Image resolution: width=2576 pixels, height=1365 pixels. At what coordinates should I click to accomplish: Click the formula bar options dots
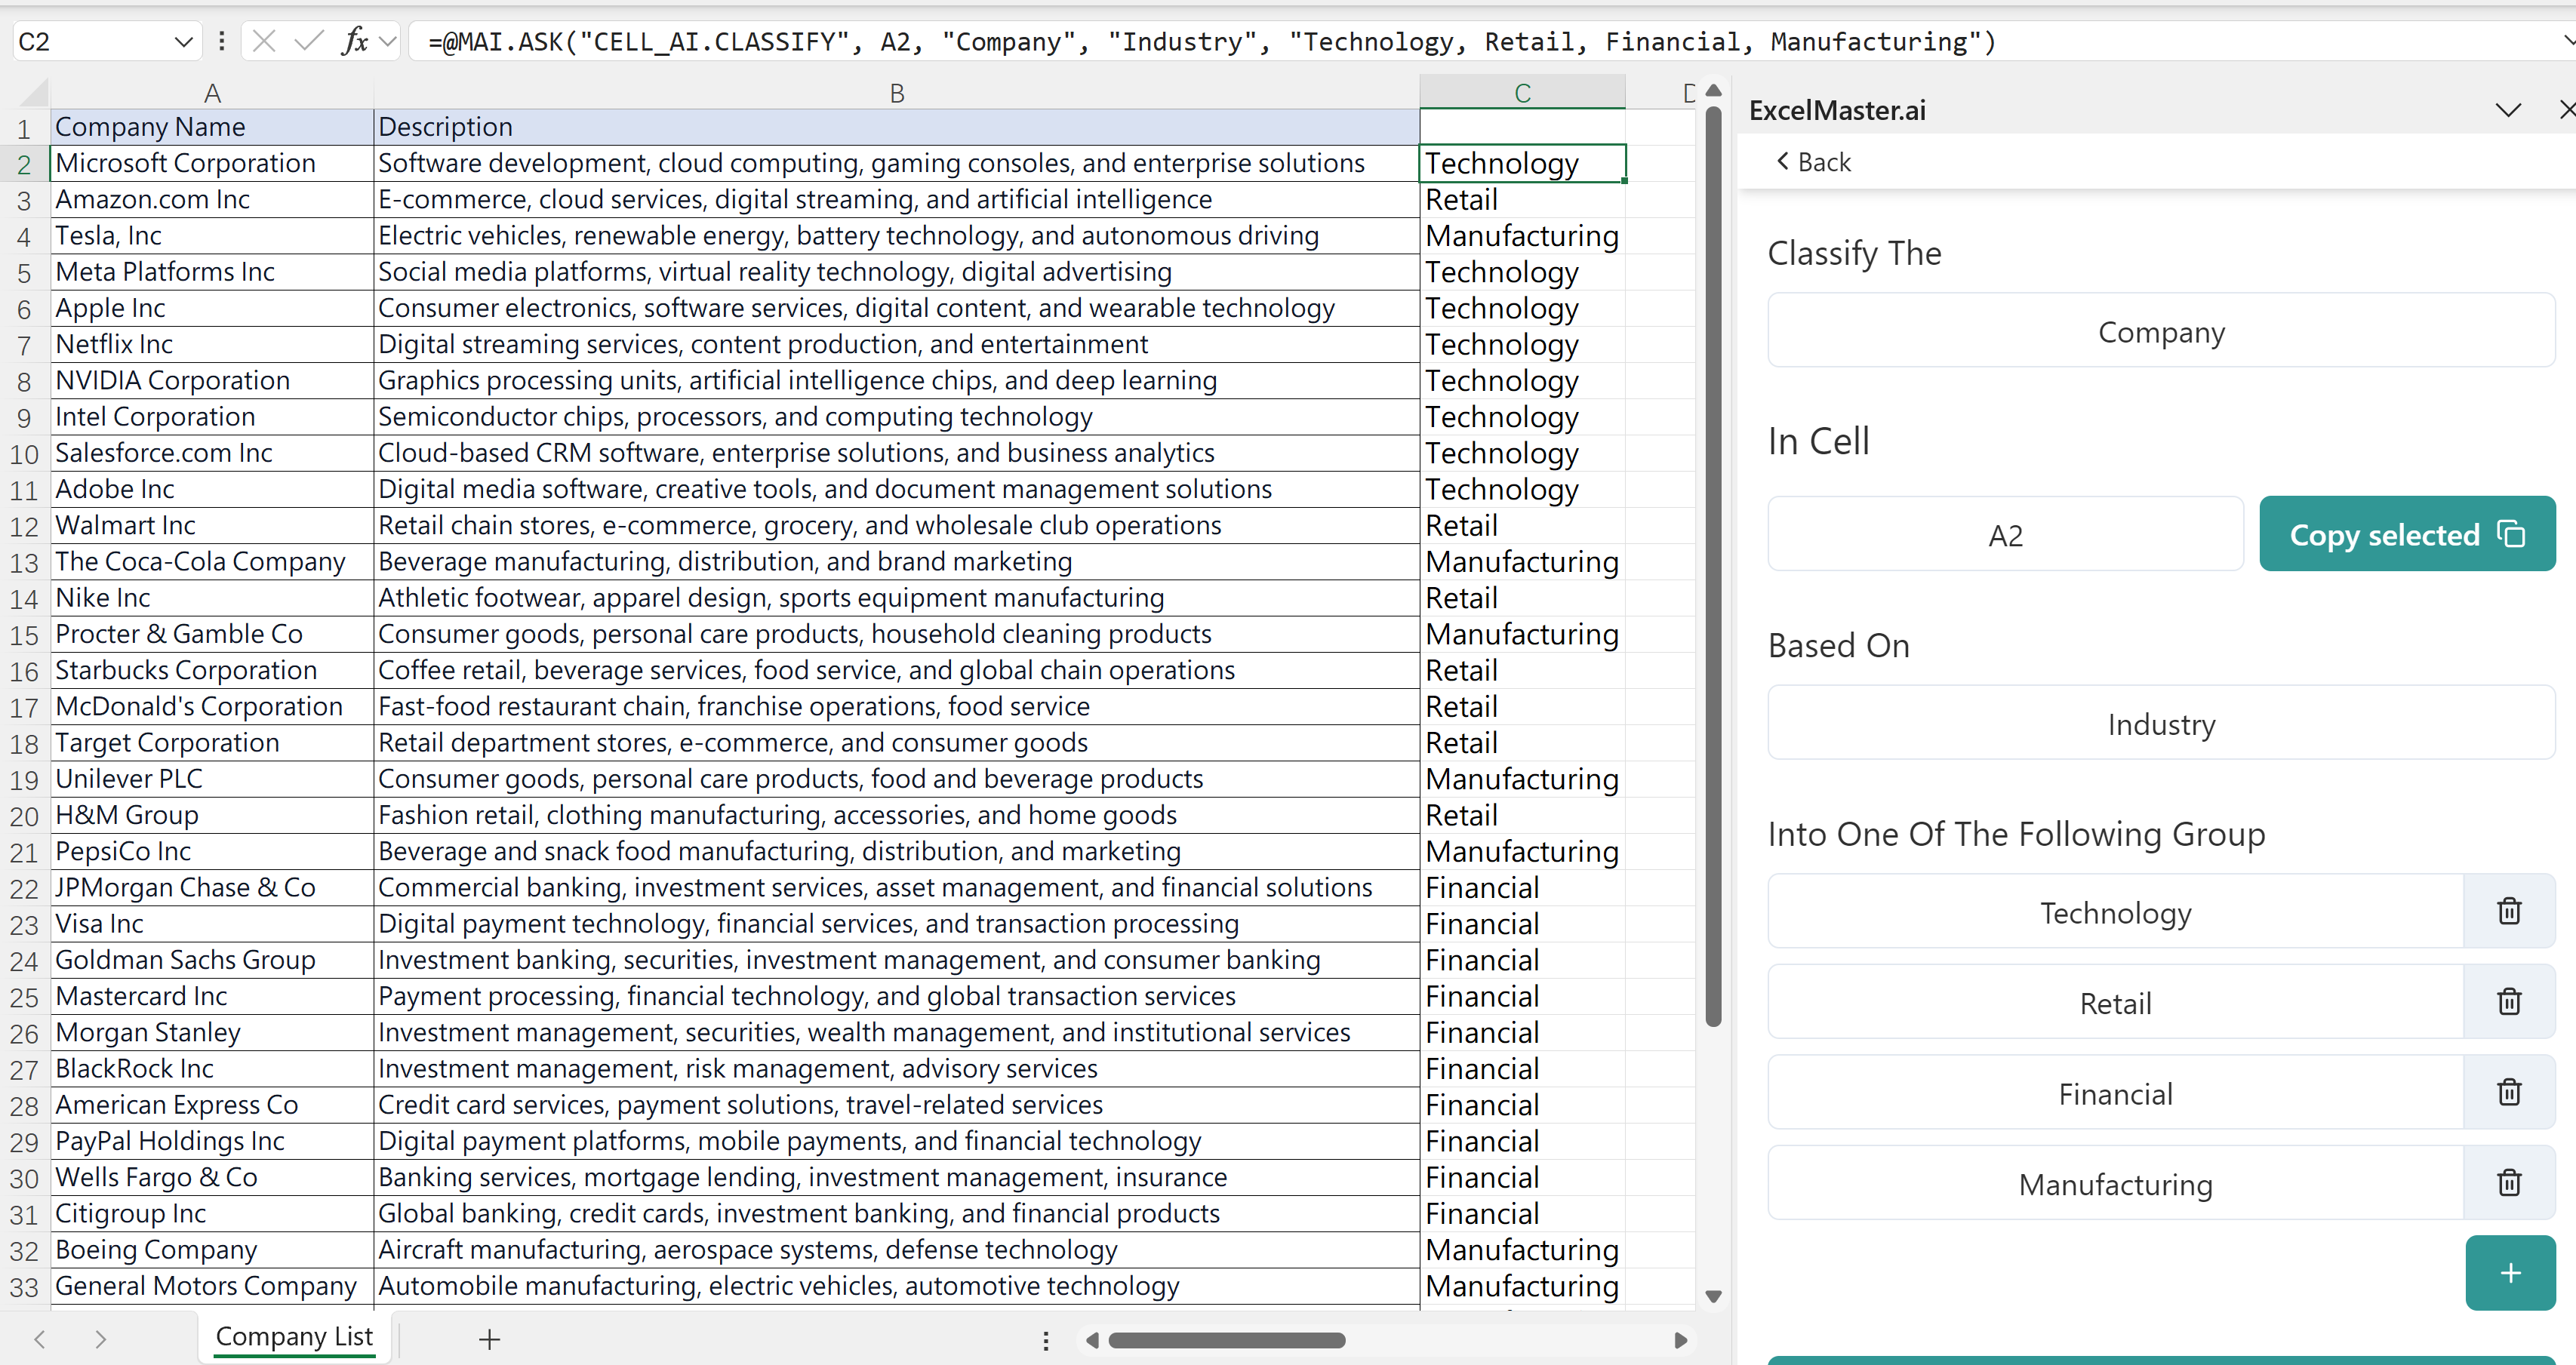point(221,41)
